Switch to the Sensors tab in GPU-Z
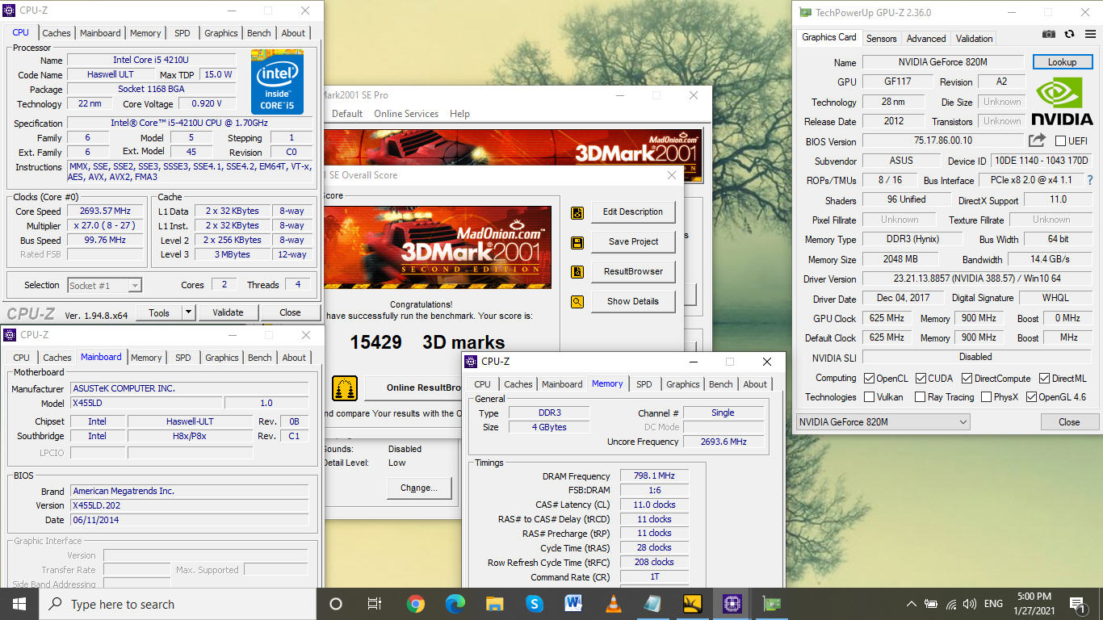The width and height of the screenshot is (1103, 620). pos(881,38)
